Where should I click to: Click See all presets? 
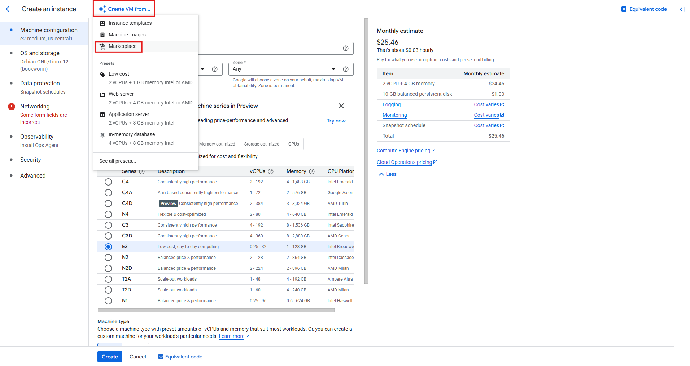click(x=117, y=161)
